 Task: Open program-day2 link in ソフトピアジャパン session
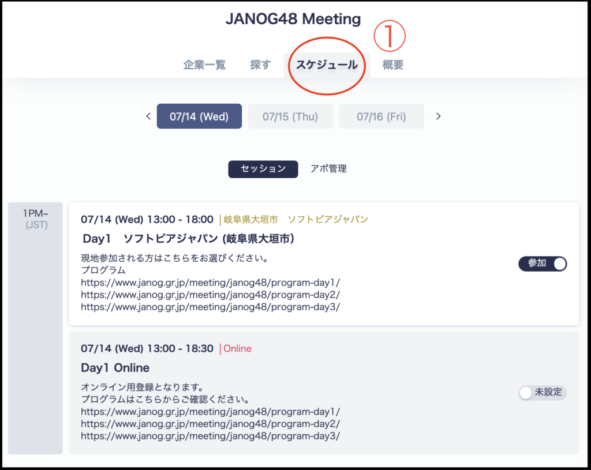click(210, 295)
